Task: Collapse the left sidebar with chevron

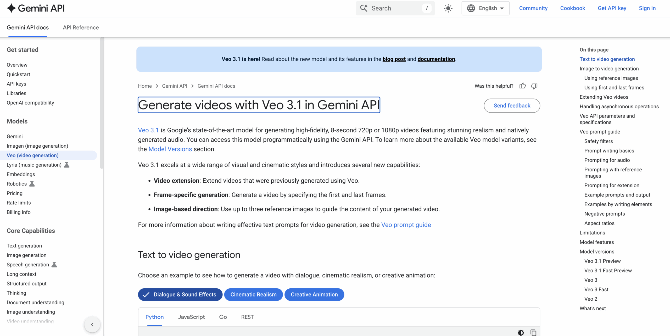Action: pyautogui.click(x=92, y=324)
